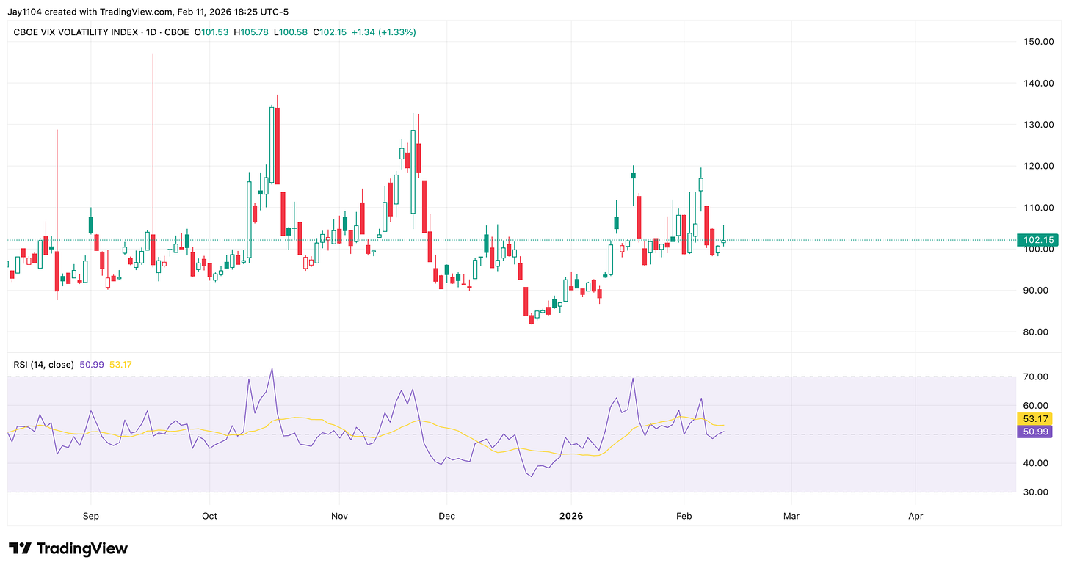Click the yellow 53.17 tag on RSI axis
This screenshot has height=571, width=1069.
[x=1037, y=419]
